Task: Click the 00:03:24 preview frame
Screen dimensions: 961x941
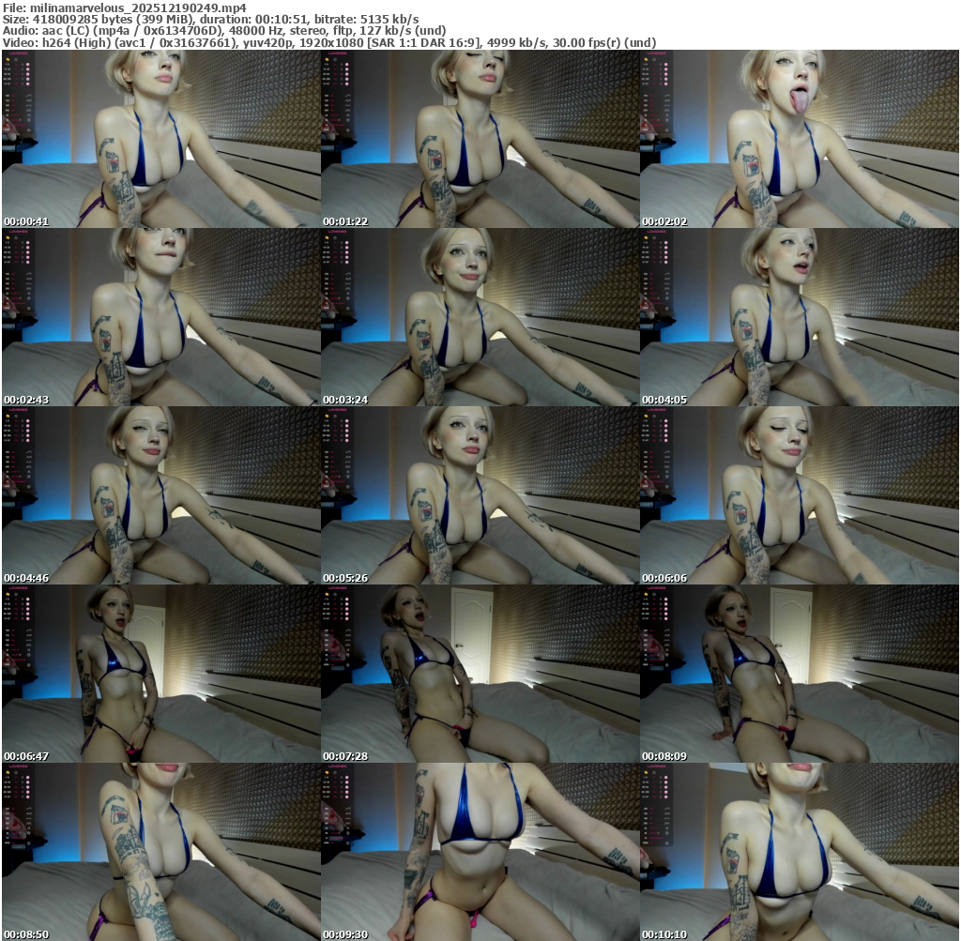Action: (x=480, y=316)
